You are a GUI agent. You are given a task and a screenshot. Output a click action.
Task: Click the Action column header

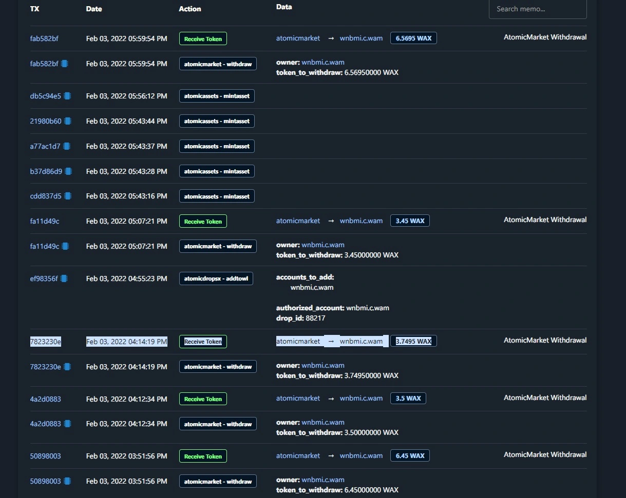click(190, 9)
